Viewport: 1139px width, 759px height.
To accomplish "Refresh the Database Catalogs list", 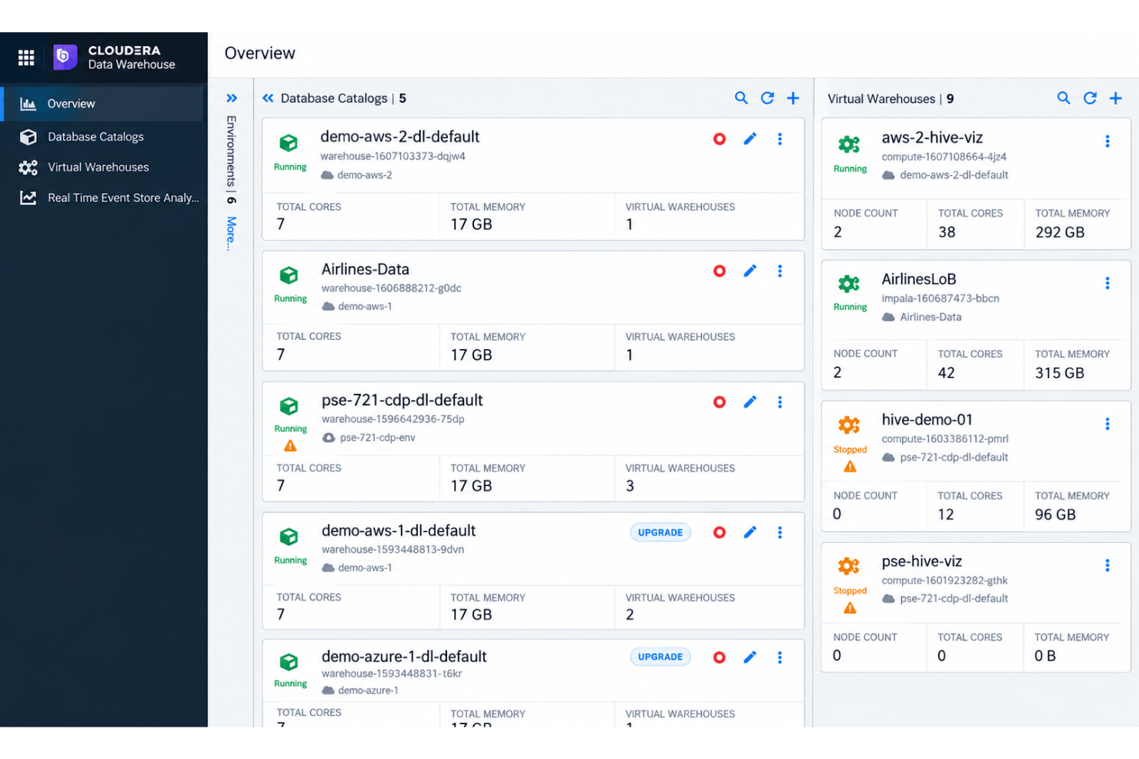I will (x=767, y=98).
